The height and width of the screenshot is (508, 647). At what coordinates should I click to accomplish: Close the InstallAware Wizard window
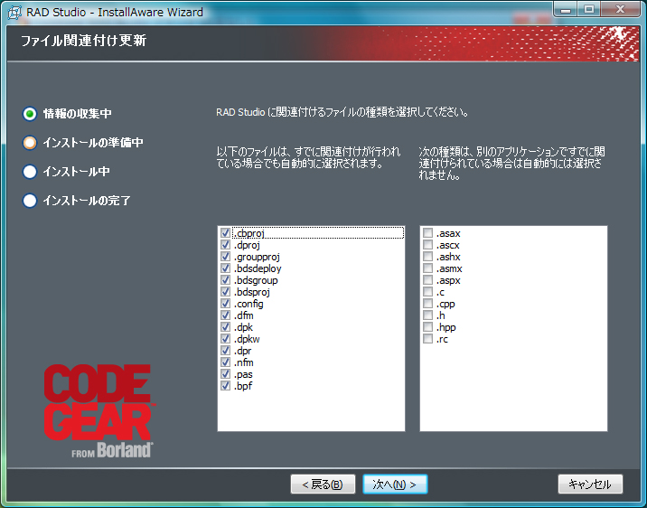coord(620,10)
